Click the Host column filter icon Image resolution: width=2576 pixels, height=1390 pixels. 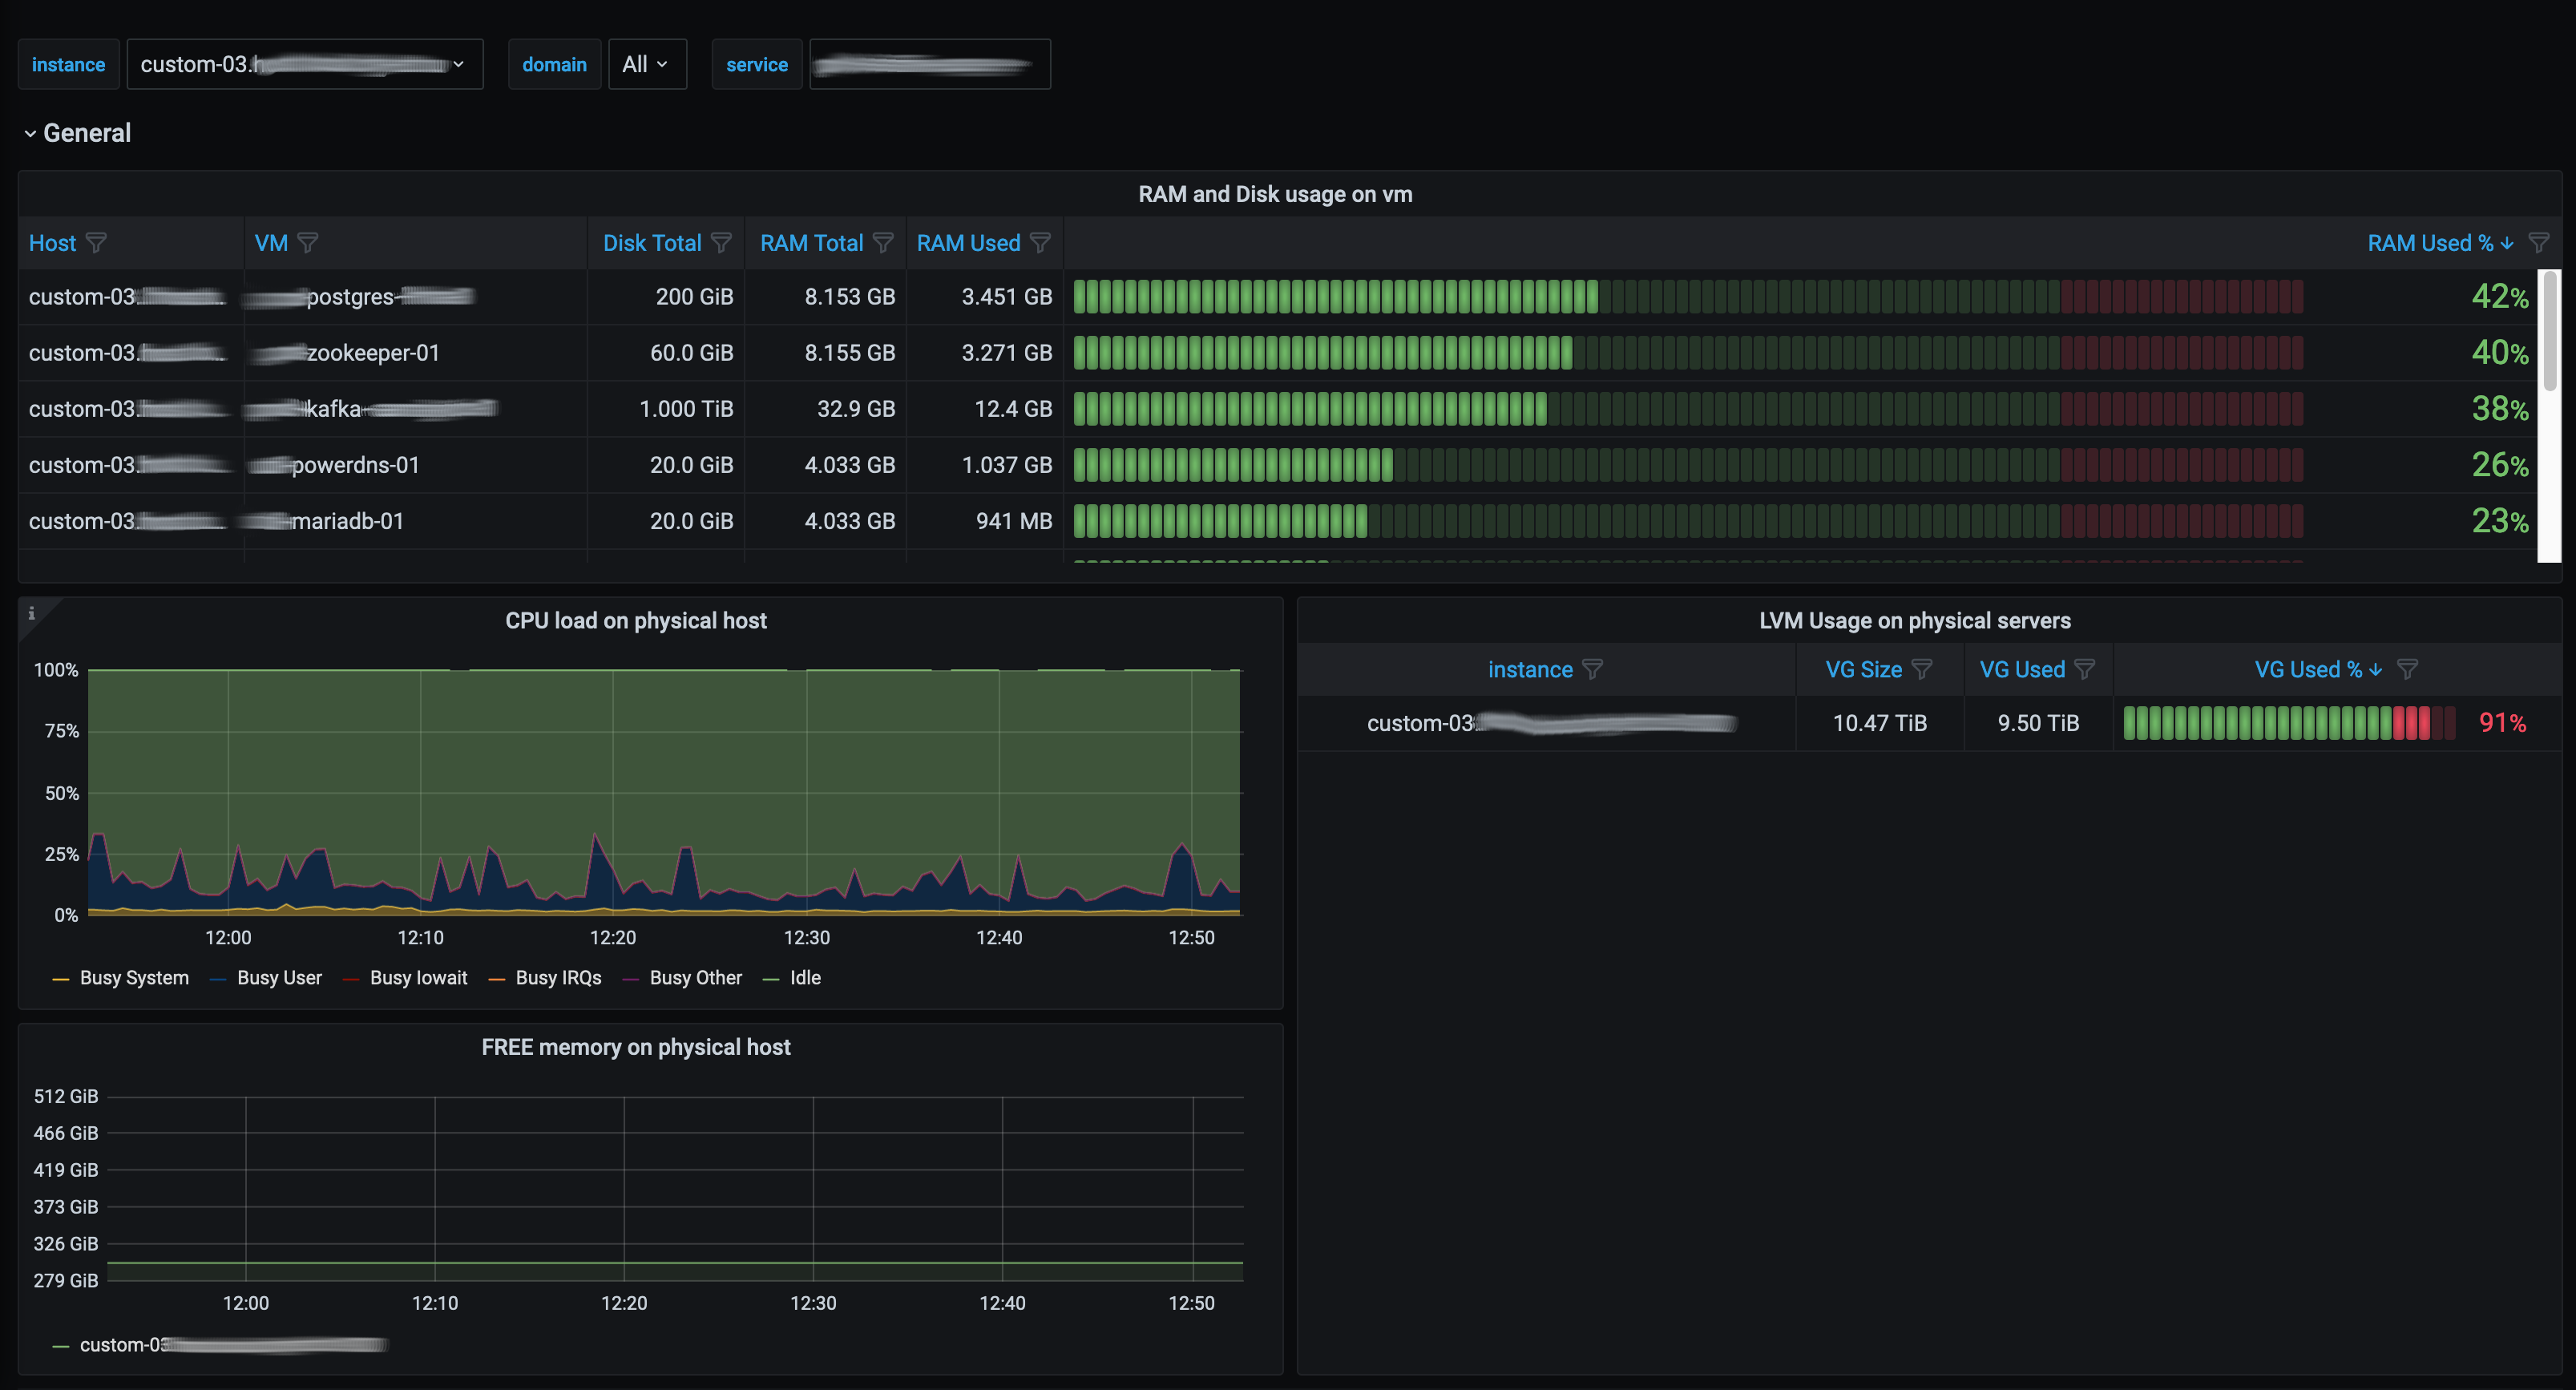click(96, 243)
